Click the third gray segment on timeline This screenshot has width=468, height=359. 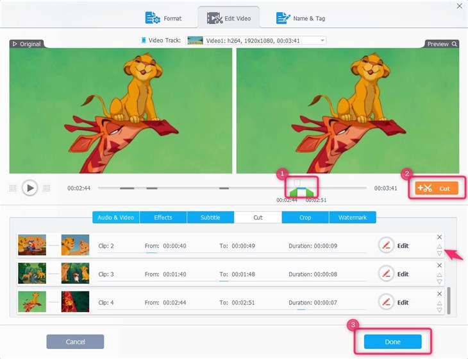(224, 188)
